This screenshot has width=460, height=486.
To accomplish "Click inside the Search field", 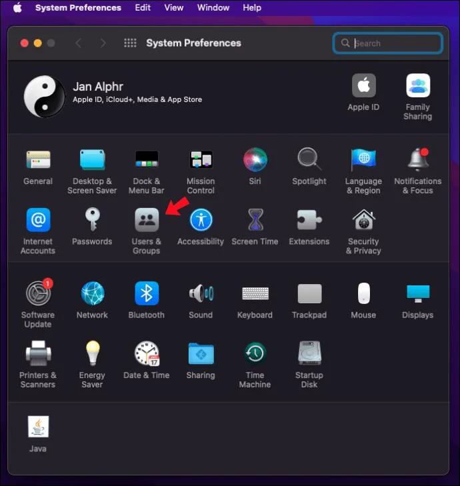I will coord(387,43).
